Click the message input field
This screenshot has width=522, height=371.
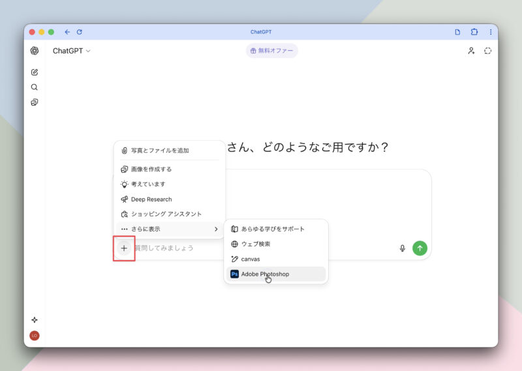(x=261, y=248)
